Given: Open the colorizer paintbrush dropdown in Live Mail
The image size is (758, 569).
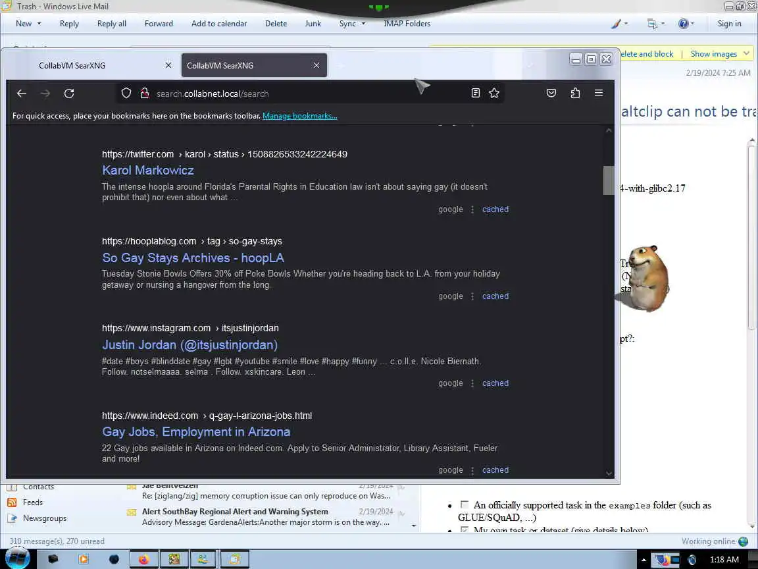Looking at the screenshot, I should pyautogui.click(x=619, y=23).
